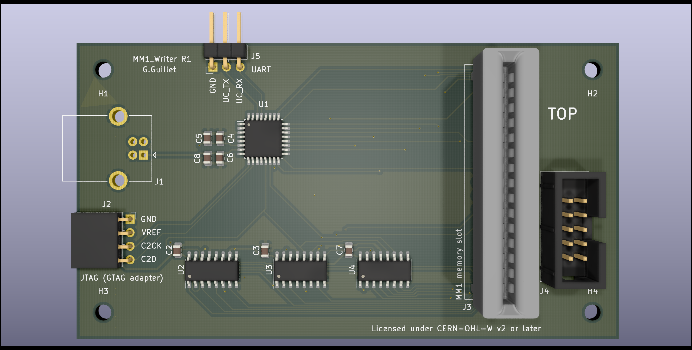Click the square pad of connector J1
Image resolution: width=692 pixels, height=350 pixels.
pos(143,155)
